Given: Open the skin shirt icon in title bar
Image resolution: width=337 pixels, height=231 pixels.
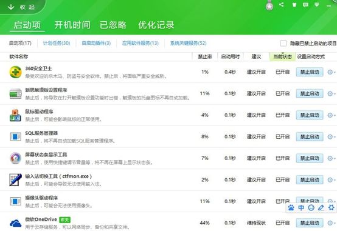Looking at the screenshot, I should click(294, 4).
